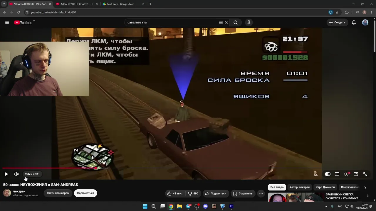
Task: Click the '9:32 / 37:41' time display
Action: [32, 174]
